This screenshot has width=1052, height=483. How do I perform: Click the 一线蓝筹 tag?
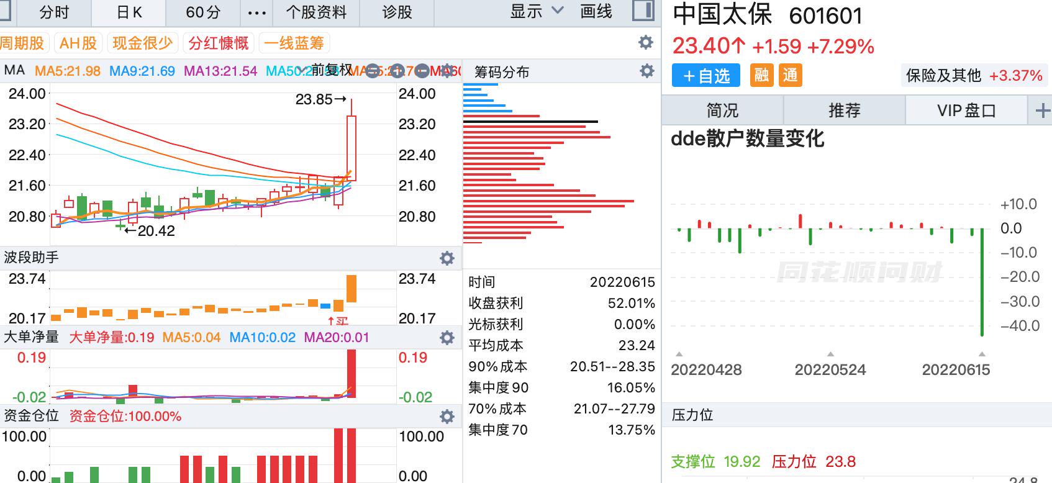(294, 43)
